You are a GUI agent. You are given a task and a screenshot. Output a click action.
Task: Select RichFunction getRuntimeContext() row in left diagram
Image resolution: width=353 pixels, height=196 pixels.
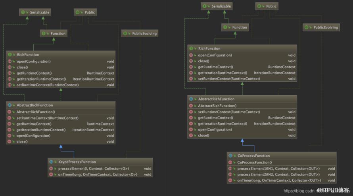(x=61, y=73)
